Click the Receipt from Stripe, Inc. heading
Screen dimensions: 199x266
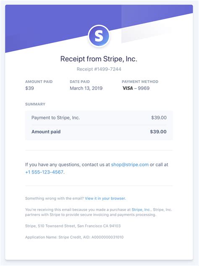coord(99,59)
